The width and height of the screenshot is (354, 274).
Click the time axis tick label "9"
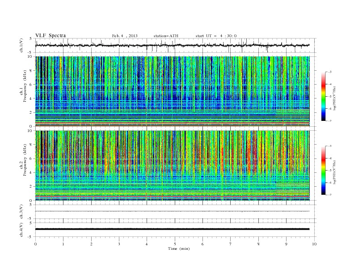click(x=286, y=244)
